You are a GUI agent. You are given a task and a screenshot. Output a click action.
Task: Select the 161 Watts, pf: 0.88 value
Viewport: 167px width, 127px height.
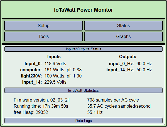pos(63,70)
